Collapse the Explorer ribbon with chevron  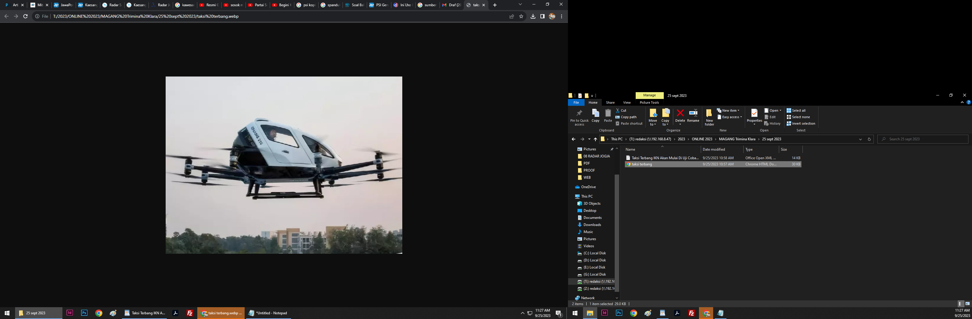coord(962,102)
